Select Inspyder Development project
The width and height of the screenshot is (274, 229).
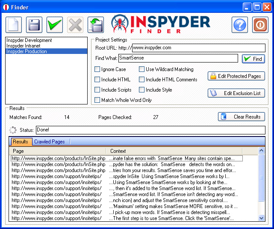pos(46,40)
